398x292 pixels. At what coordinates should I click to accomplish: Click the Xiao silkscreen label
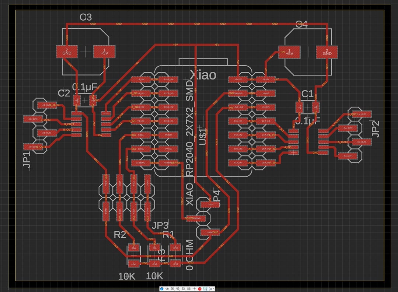click(x=203, y=75)
